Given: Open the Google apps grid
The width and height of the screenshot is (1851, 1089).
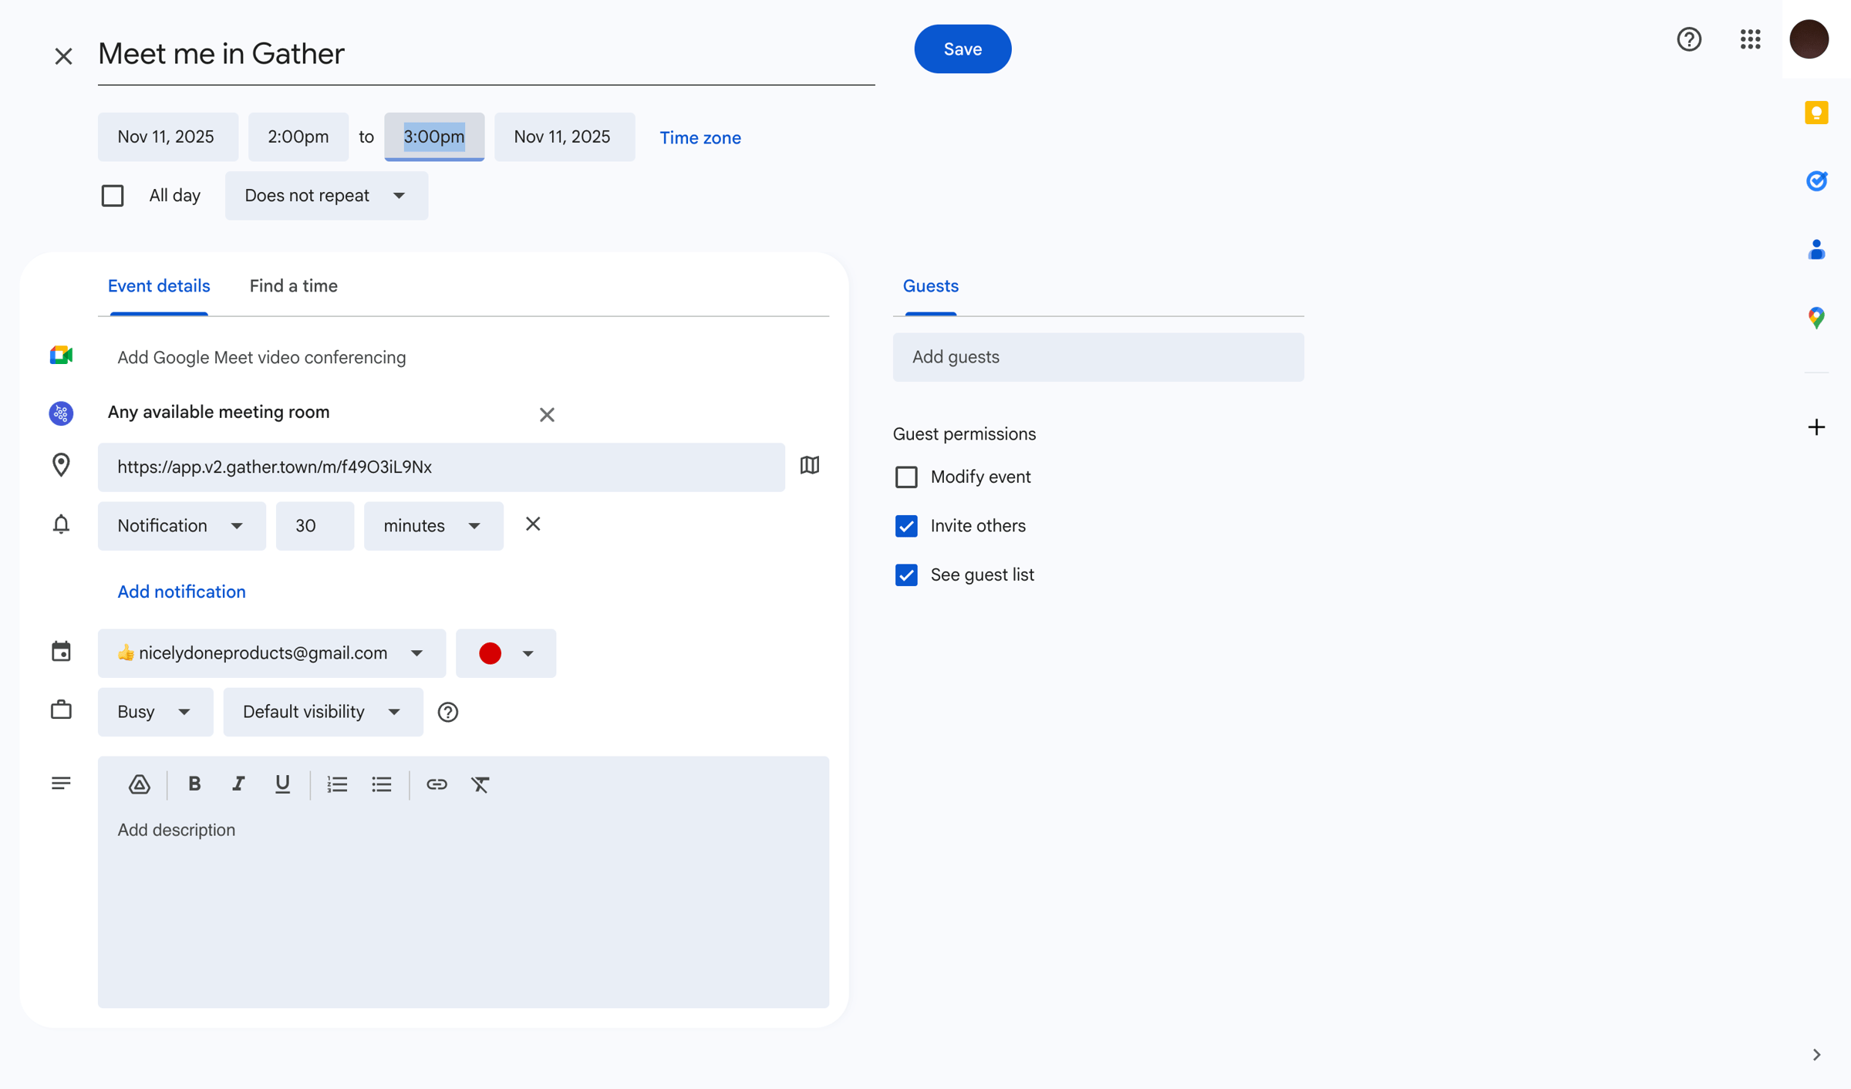Looking at the screenshot, I should click(1750, 39).
